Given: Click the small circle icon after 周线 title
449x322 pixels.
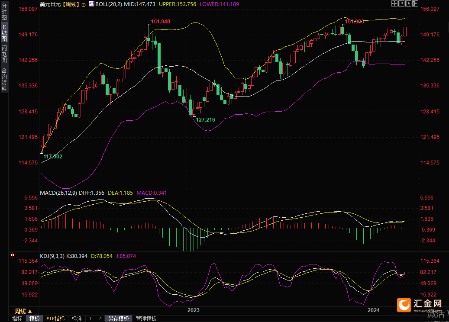Looking at the screenshot, I should pos(83,4).
